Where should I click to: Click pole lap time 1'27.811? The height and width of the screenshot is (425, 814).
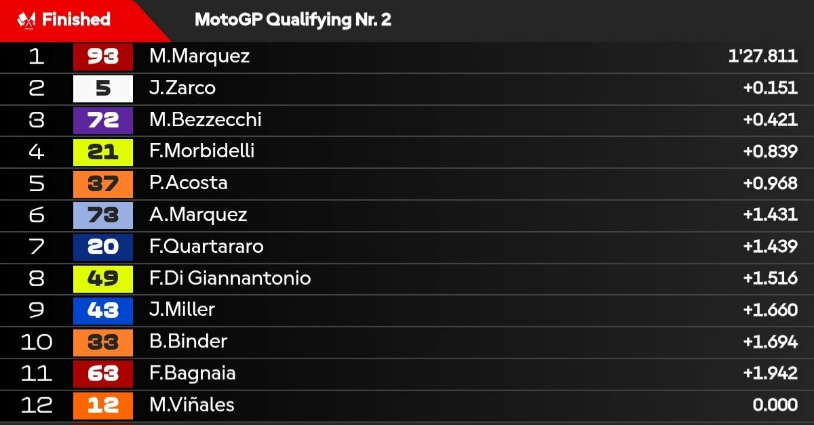tap(763, 56)
